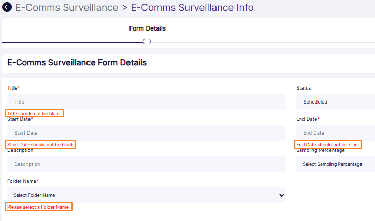
Task: Open the Status field showing Scheduled
Action: [x=336, y=102]
